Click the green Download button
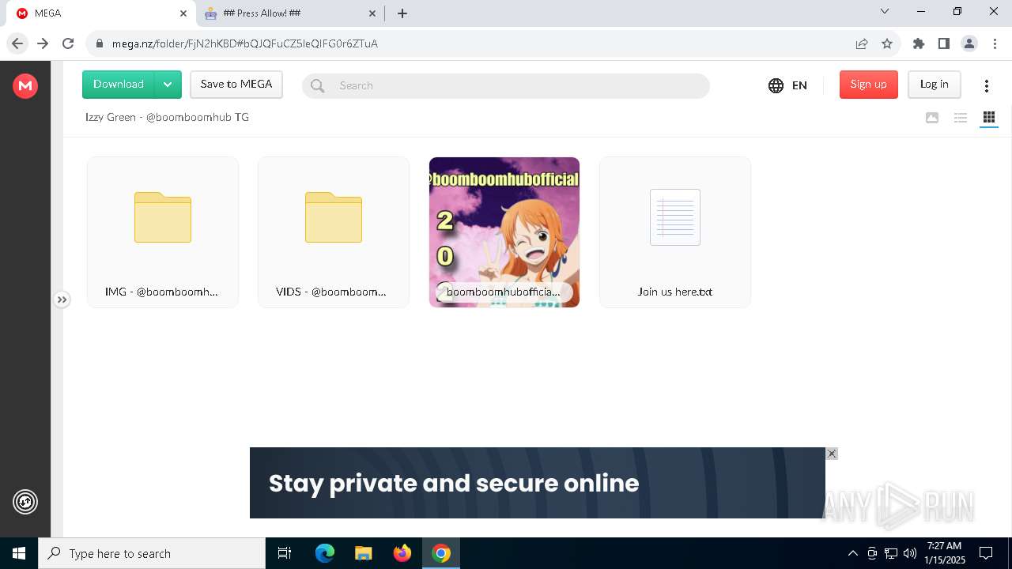Image resolution: width=1012 pixels, height=569 pixels. point(119,85)
